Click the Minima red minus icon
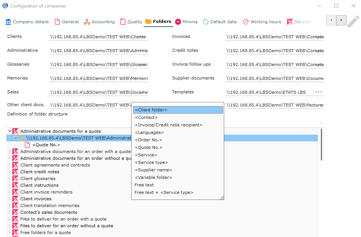The height and width of the screenshot is (237, 361). (178, 22)
